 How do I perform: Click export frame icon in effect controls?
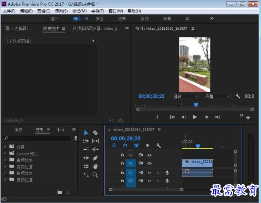(x=120, y=120)
